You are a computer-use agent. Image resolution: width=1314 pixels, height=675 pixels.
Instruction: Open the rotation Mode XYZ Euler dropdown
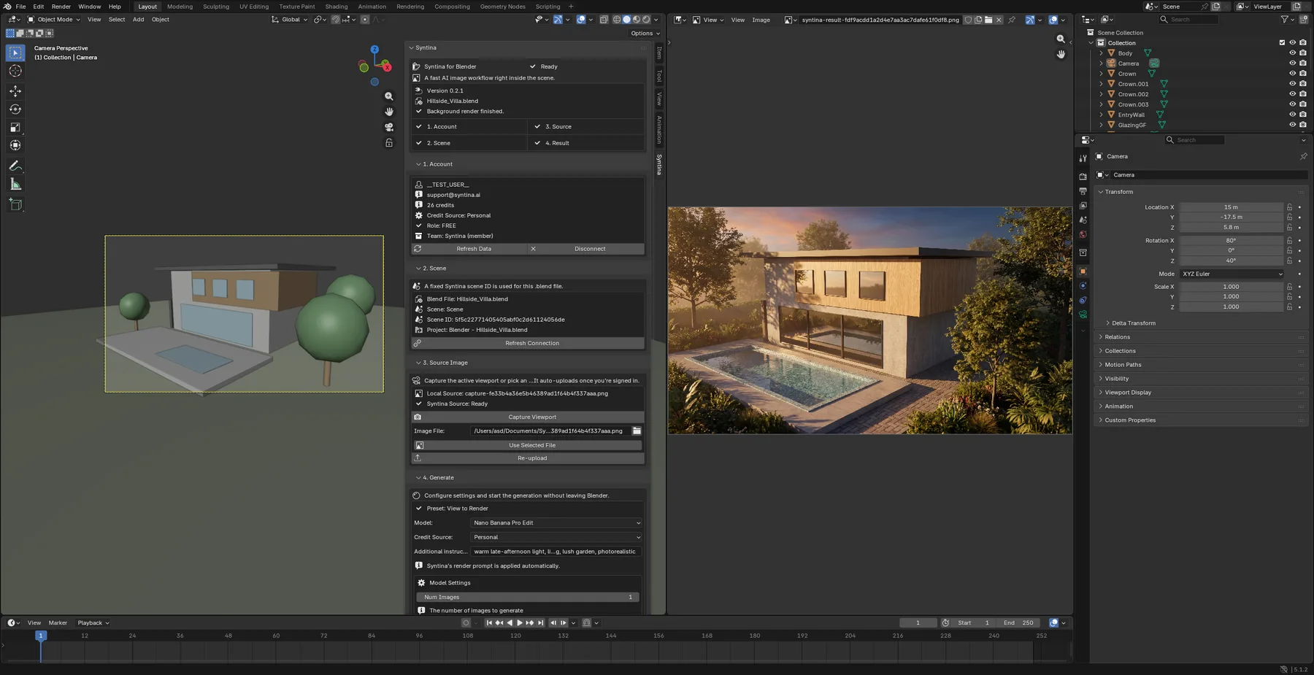(x=1232, y=274)
